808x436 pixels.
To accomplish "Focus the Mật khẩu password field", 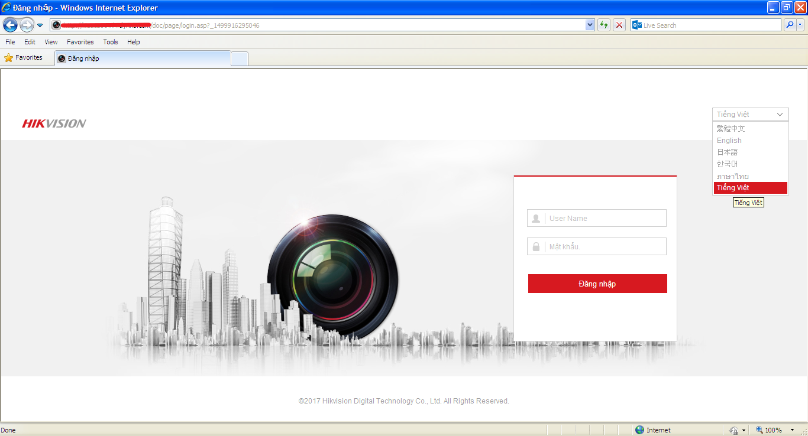I will pos(597,246).
